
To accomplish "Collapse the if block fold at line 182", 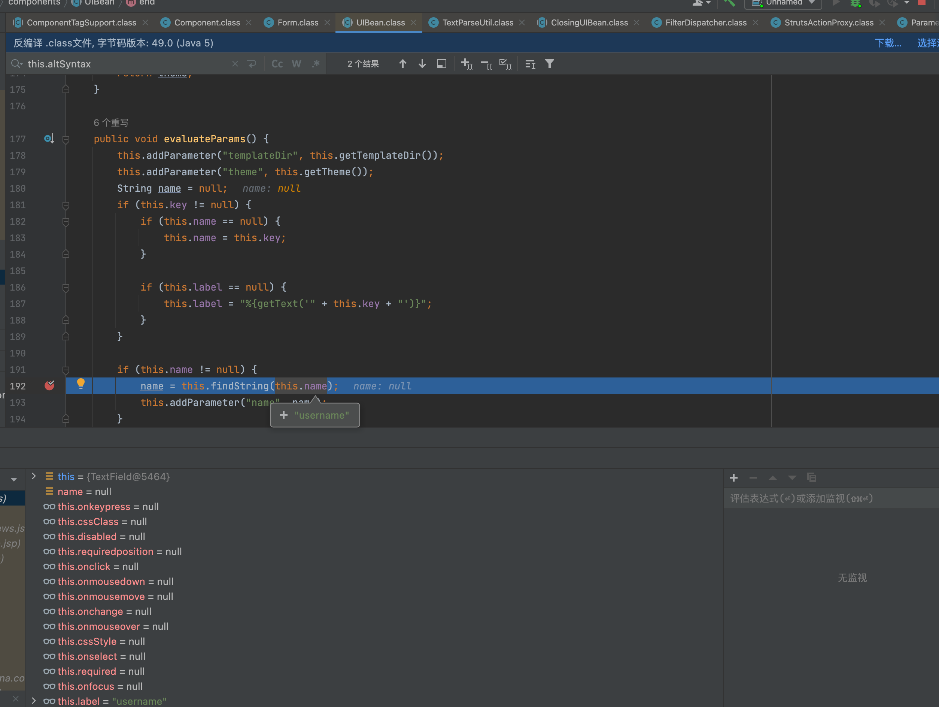I will pyautogui.click(x=66, y=222).
